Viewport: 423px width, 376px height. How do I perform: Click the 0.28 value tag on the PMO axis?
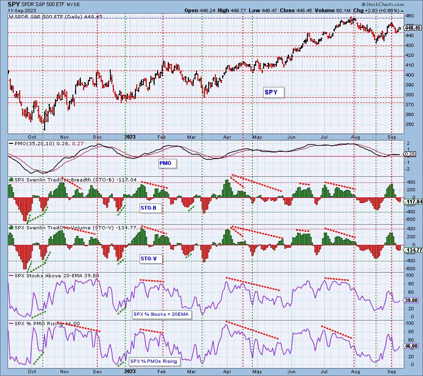click(410, 154)
